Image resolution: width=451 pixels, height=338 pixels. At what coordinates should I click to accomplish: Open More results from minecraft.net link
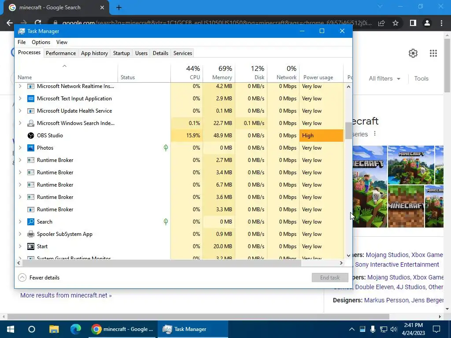point(66,295)
